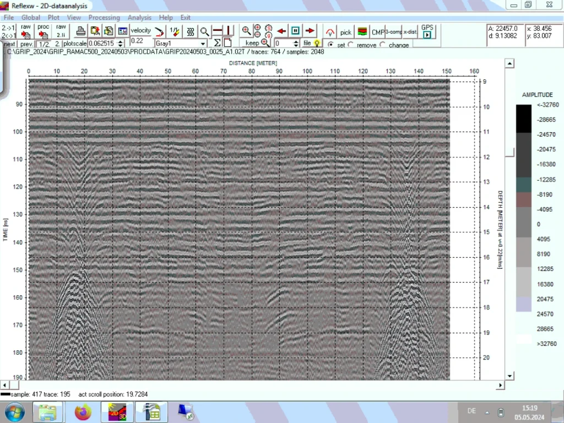Click the circled g icon
Viewport: 564px width, 423px height.
[268, 35]
